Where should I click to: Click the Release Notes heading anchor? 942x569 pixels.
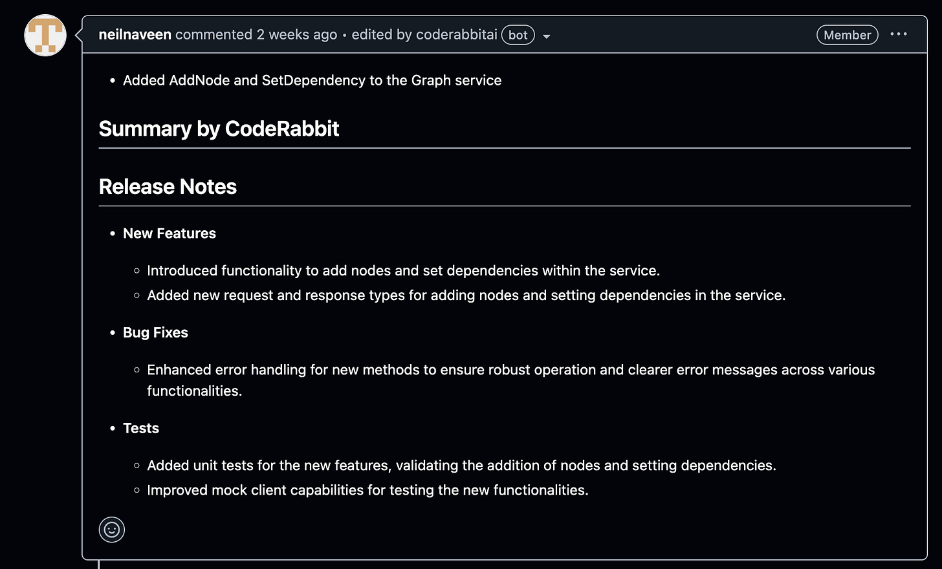[168, 187]
